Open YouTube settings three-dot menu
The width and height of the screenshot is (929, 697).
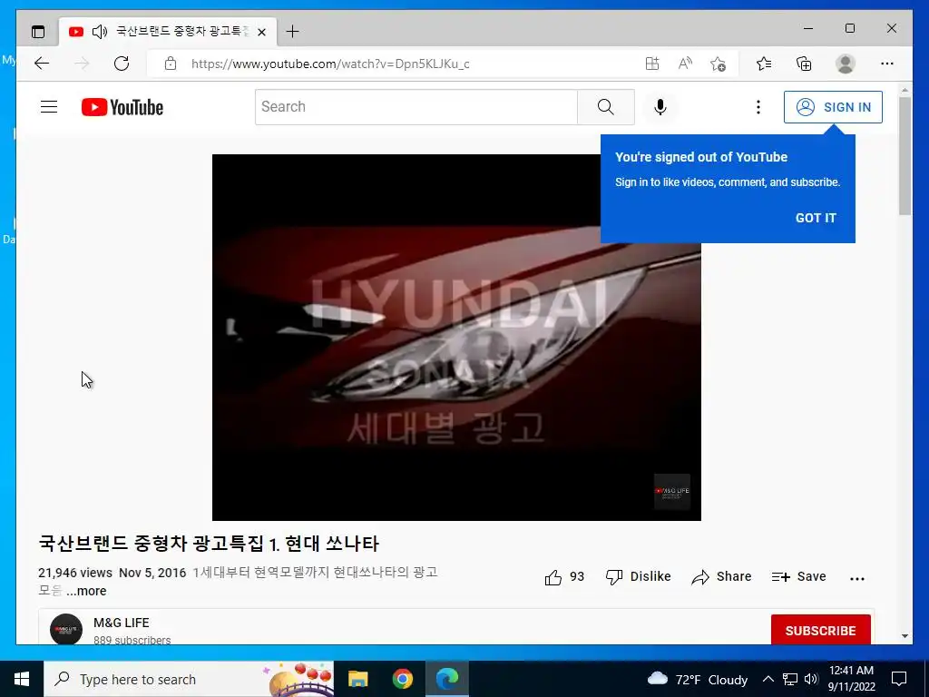point(758,107)
